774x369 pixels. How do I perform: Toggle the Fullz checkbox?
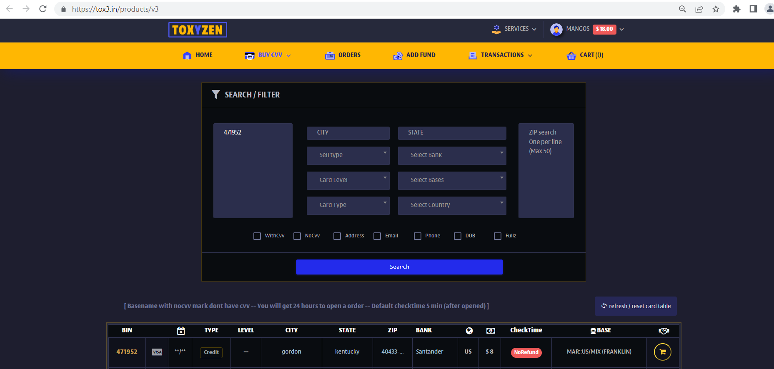[x=498, y=236]
